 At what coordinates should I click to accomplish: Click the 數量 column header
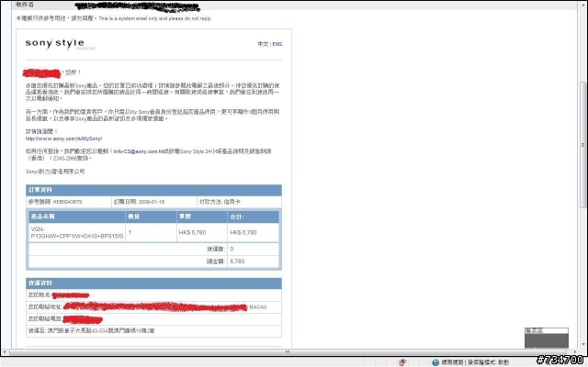[151, 217]
